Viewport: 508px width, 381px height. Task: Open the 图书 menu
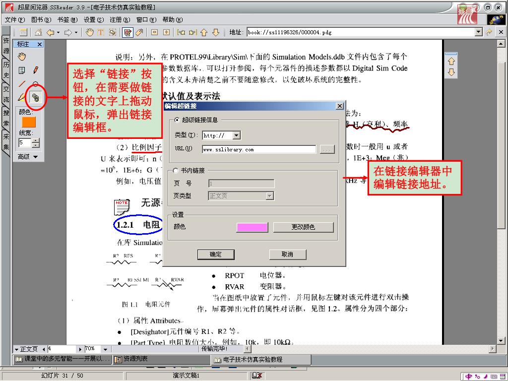click(41, 20)
